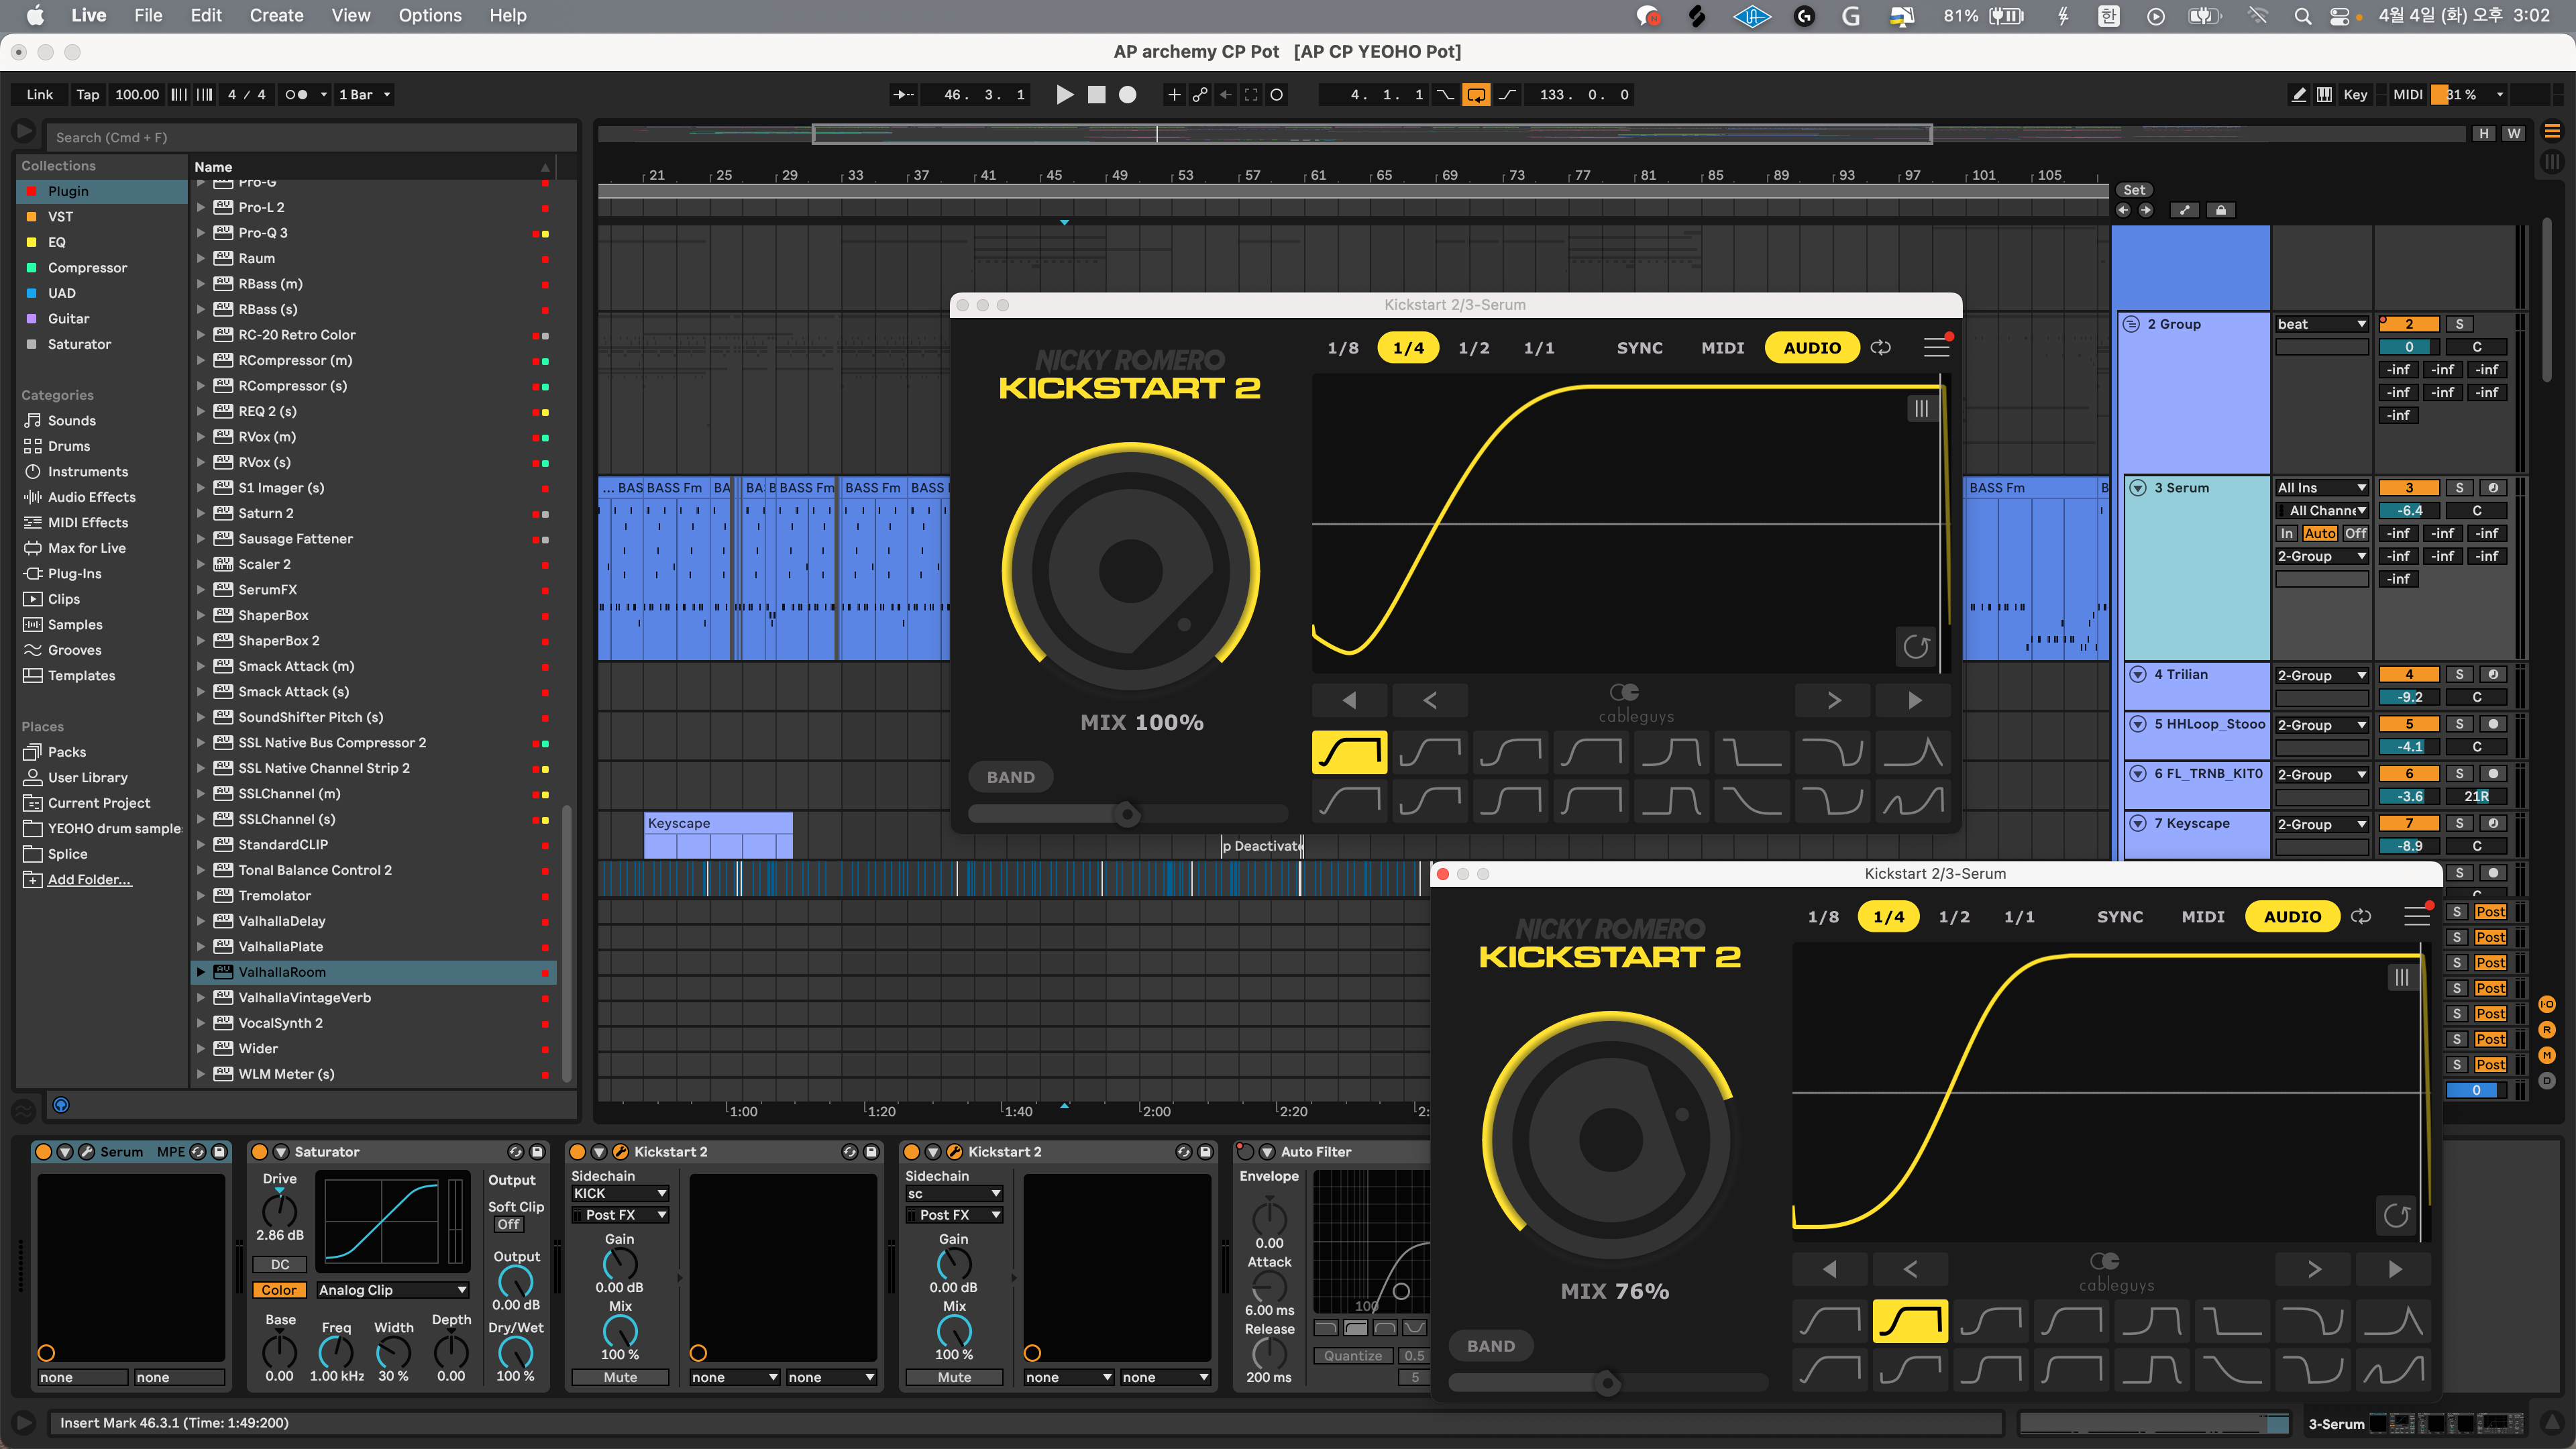Open the Drums category
Image resolution: width=2576 pixels, height=1449 pixels.
[x=69, y=446]
